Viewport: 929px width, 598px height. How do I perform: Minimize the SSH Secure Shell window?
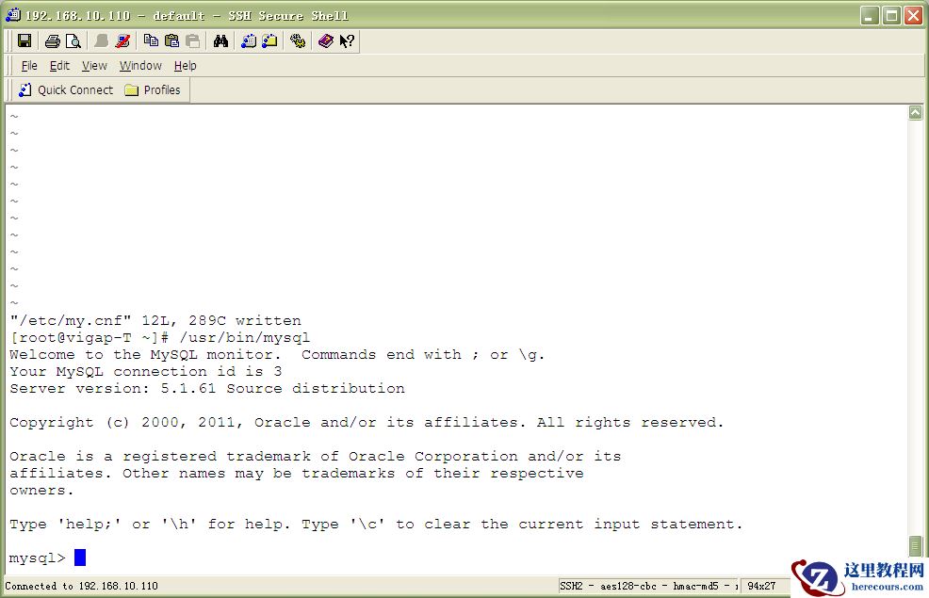(870, 15)
